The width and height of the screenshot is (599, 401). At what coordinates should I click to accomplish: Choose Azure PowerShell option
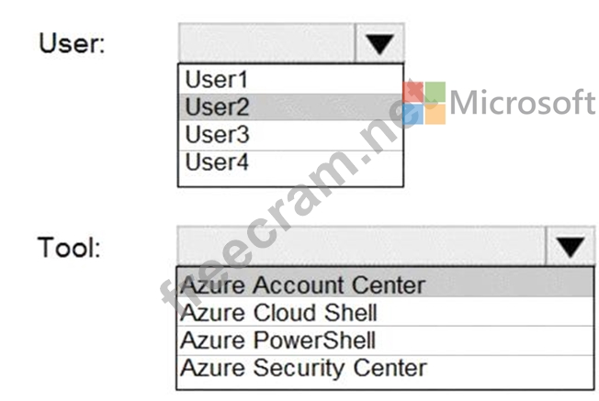click(x=385, y=340)
